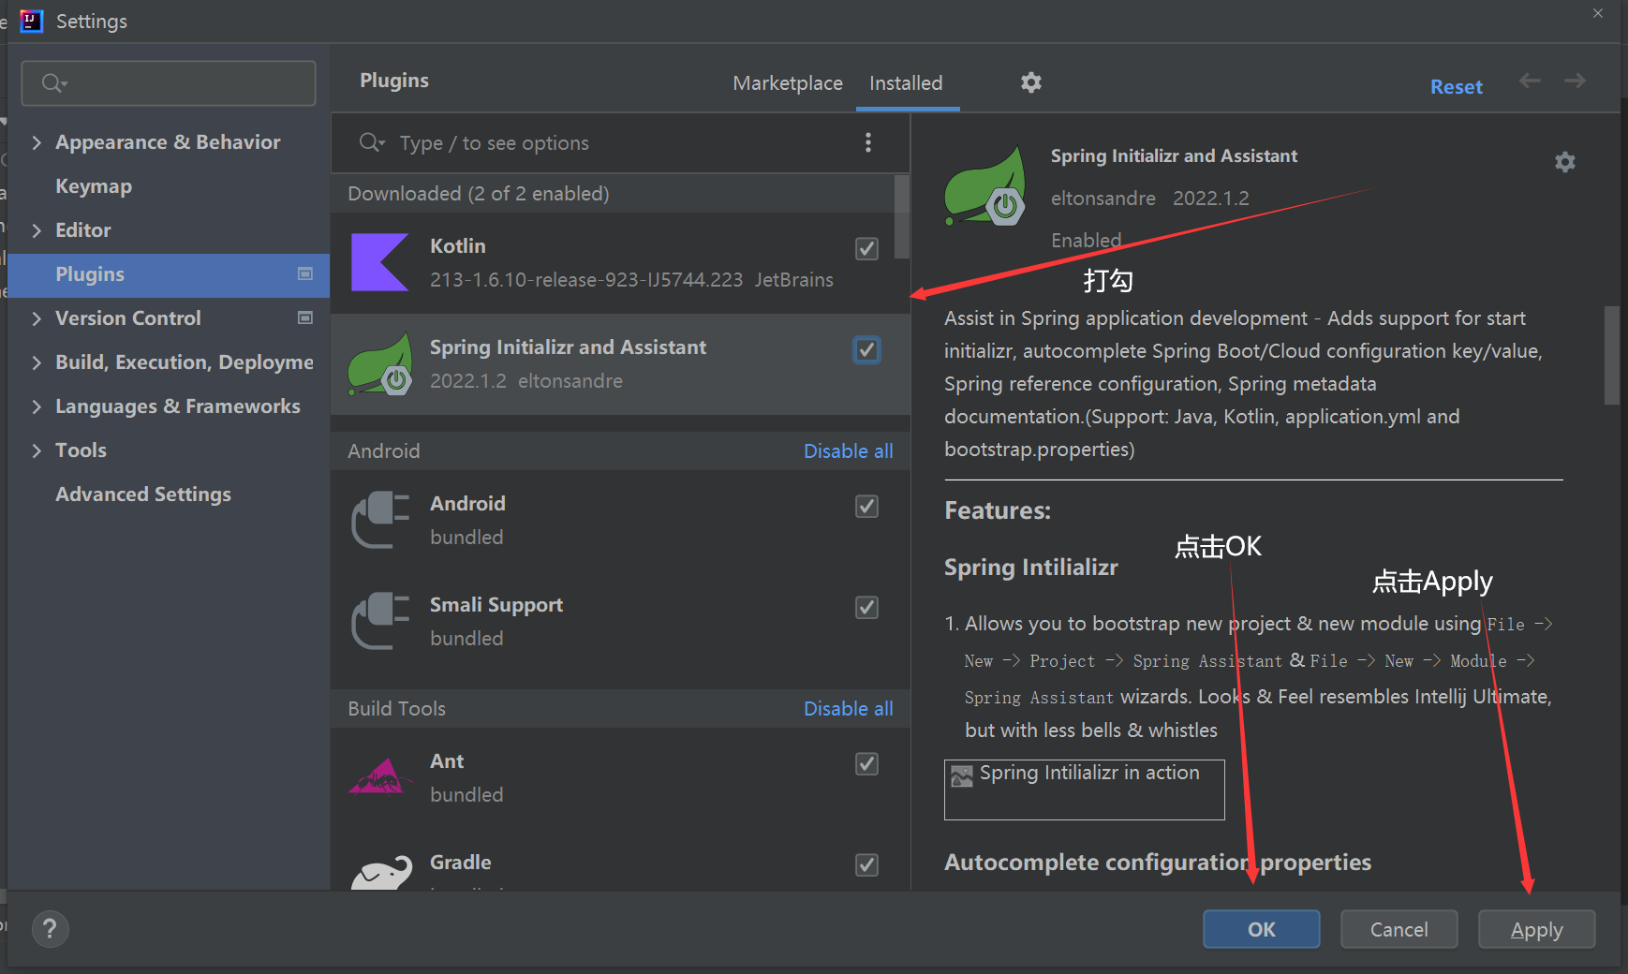Click the Smali Support plug icon
Viewport: 1628px width, 974px height.
(x=380, y=621)
